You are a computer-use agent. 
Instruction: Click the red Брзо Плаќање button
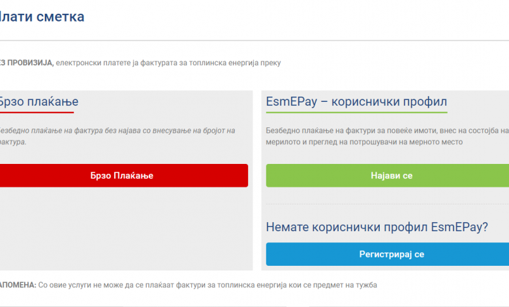point(123,176)
